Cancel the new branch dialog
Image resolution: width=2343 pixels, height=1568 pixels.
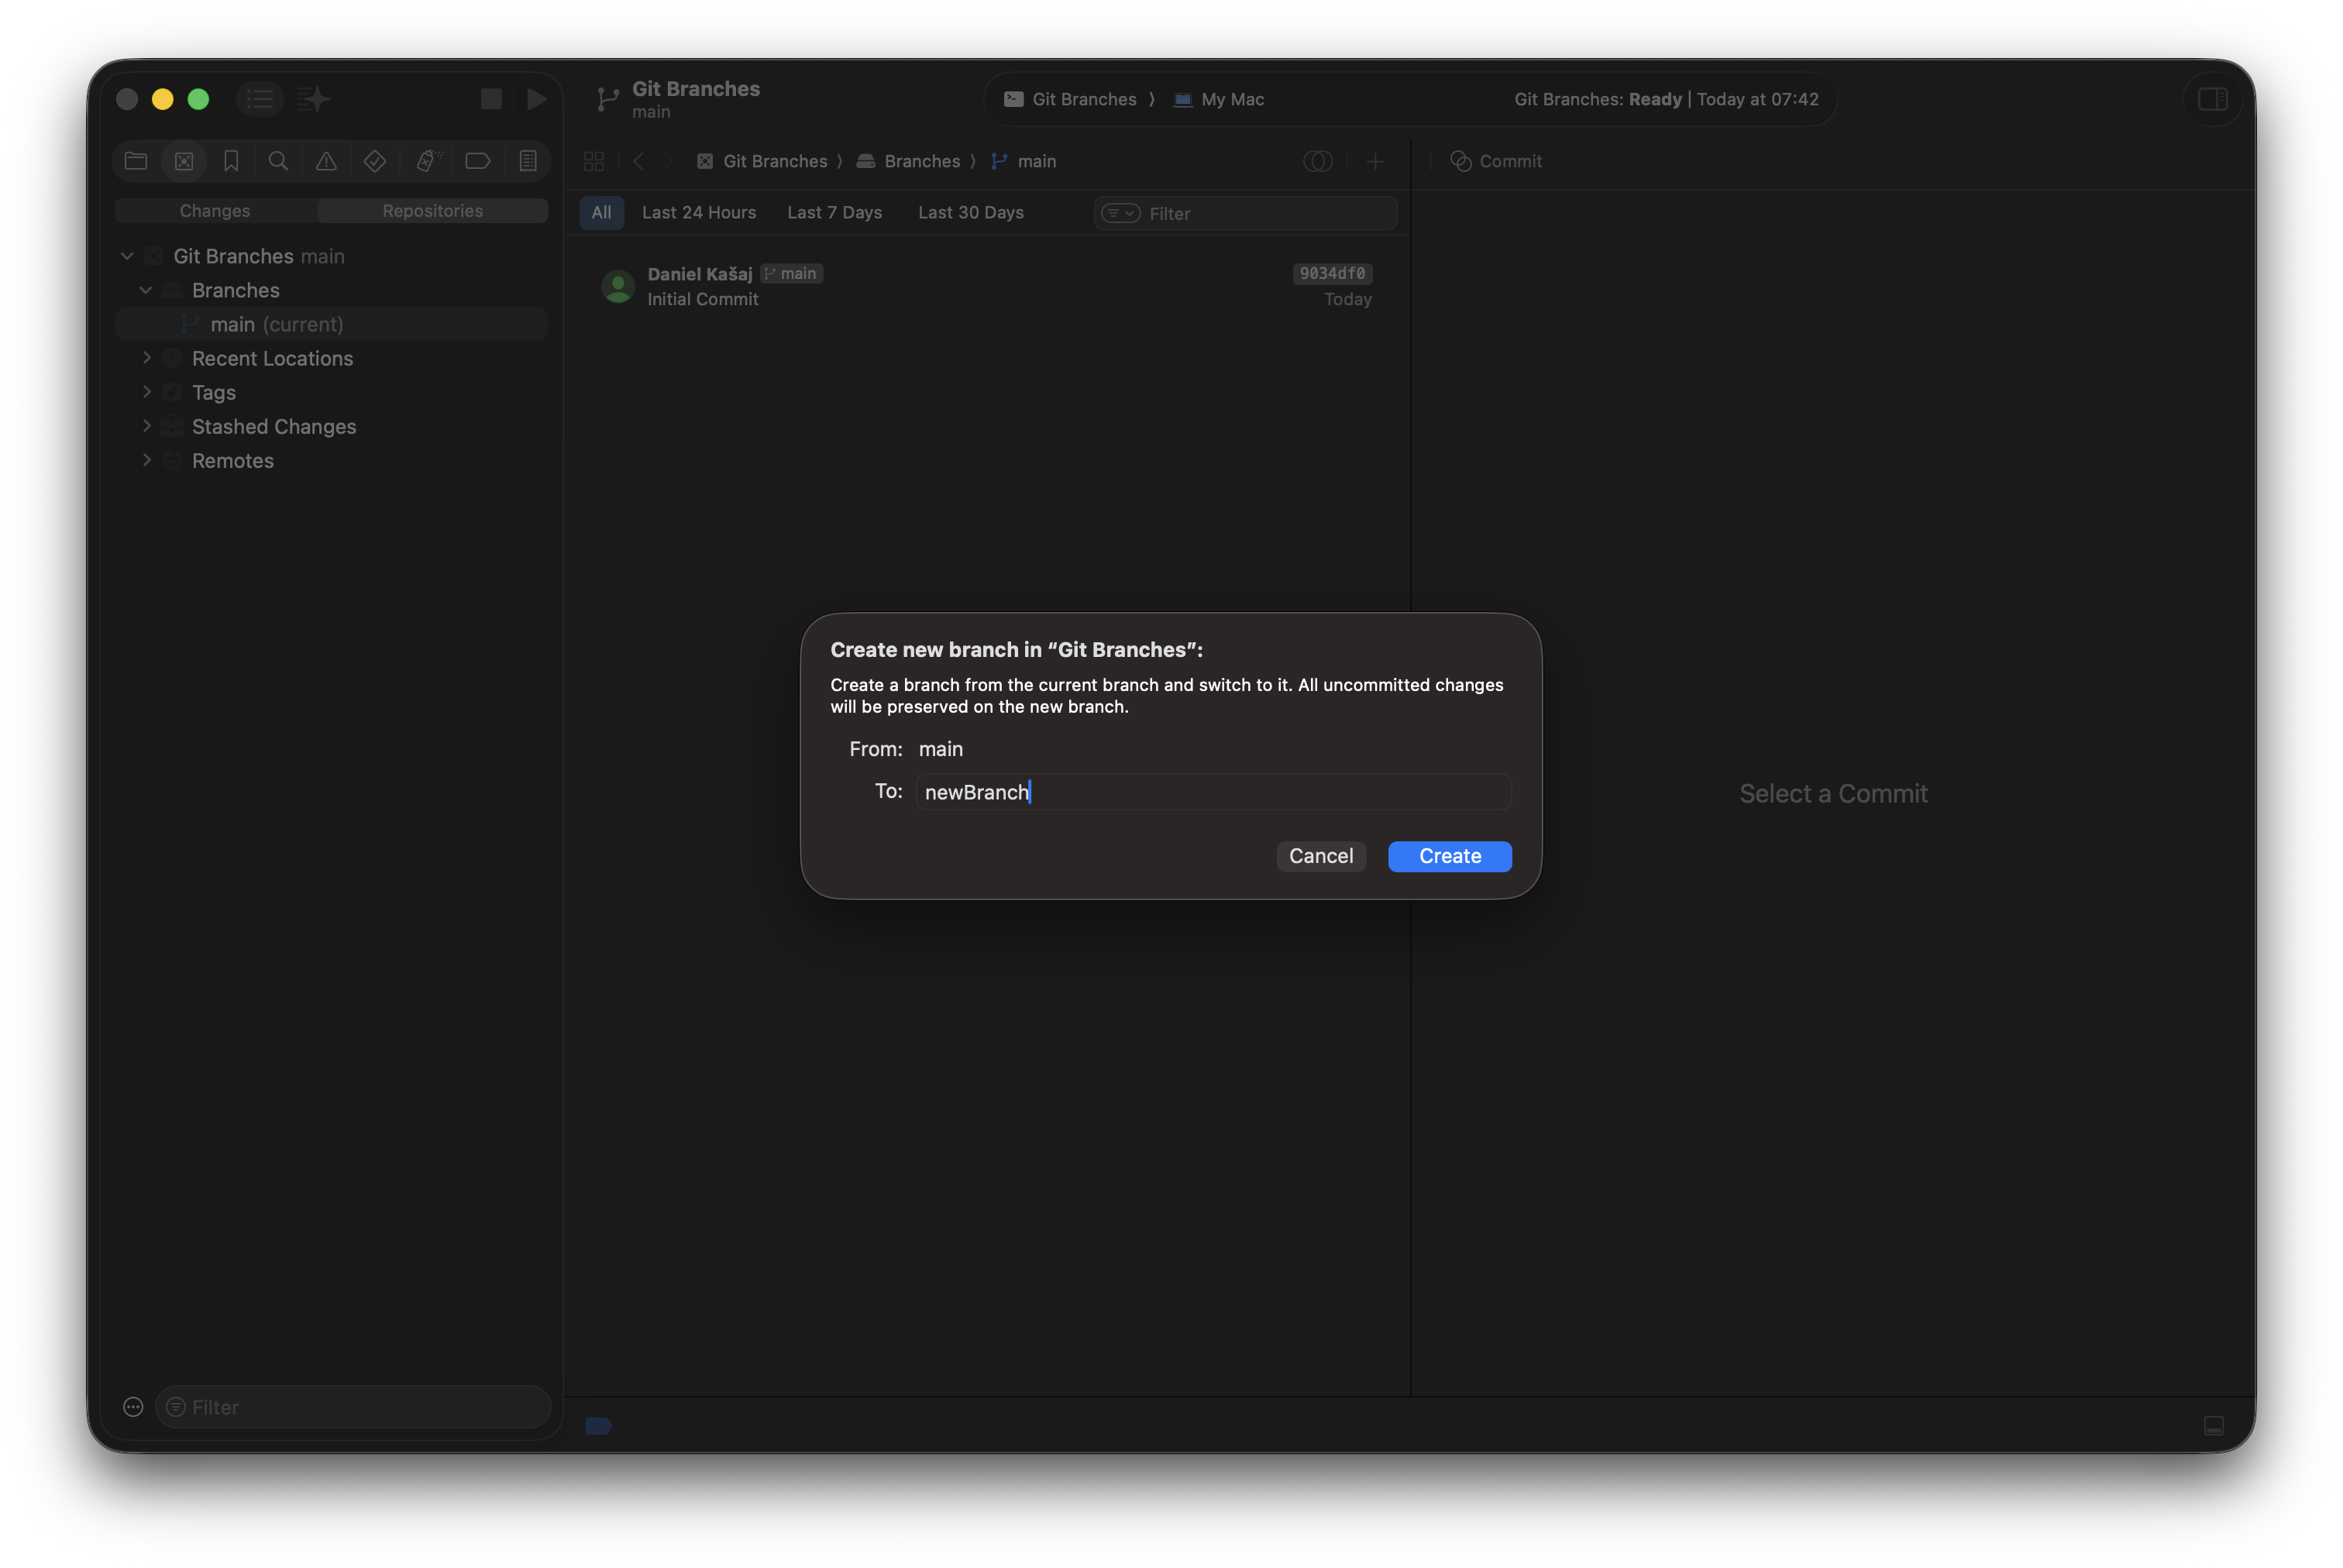(1321, 856)
